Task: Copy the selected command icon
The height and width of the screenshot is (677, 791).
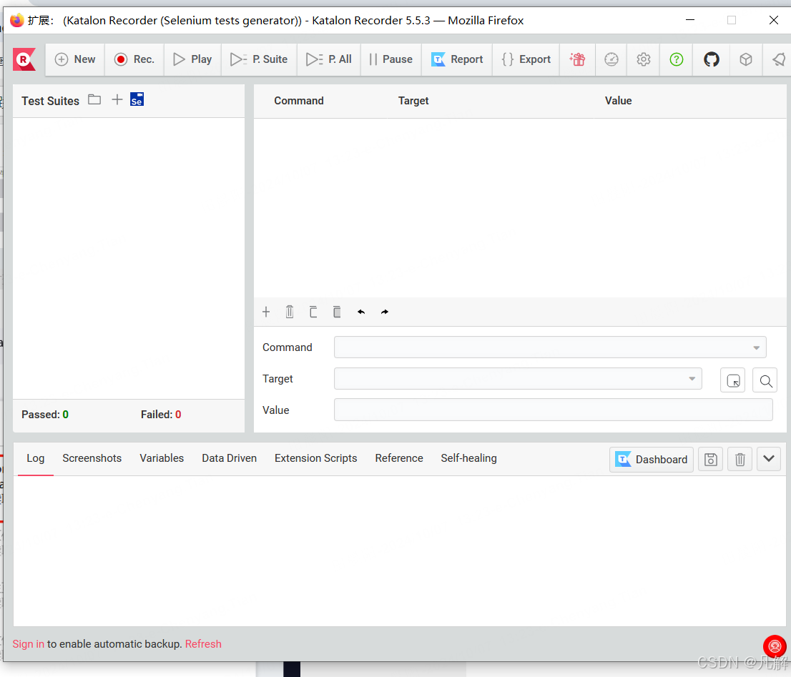Action: (x=313, y=312)
